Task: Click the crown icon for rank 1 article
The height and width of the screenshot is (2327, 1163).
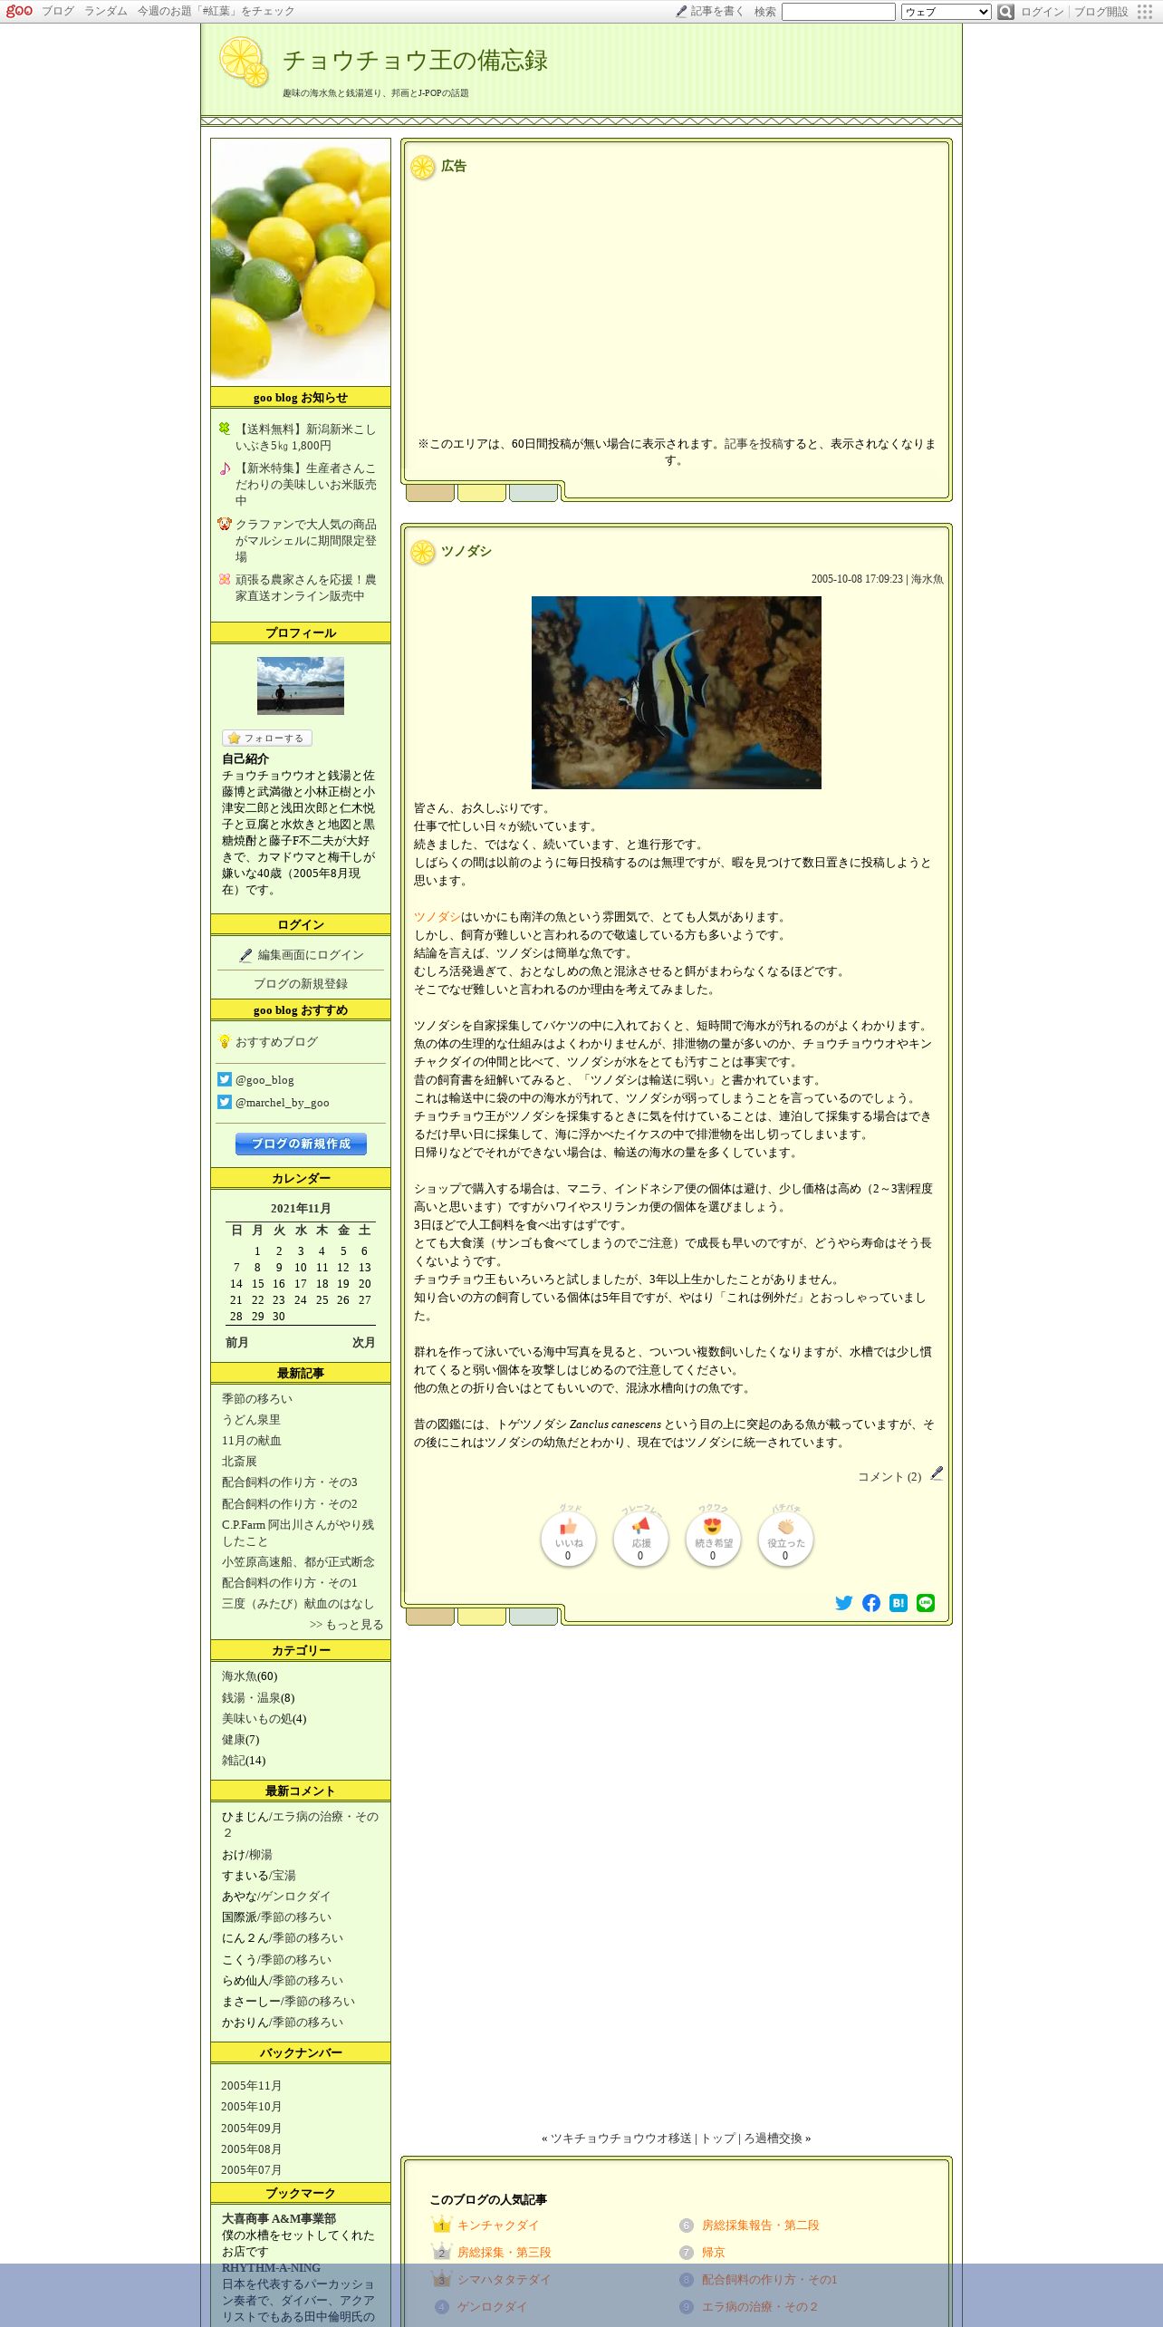Action: pos(441,2225)
